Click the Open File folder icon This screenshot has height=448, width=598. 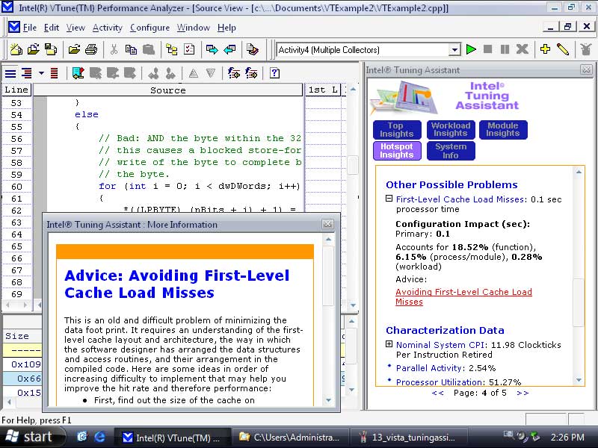[x=74, y=49]
